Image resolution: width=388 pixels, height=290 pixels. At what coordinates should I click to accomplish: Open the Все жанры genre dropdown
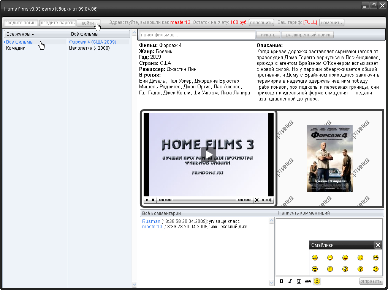click(x=20, y=34)
